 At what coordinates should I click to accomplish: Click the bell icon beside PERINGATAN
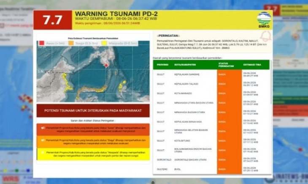(x=266, y=36)
